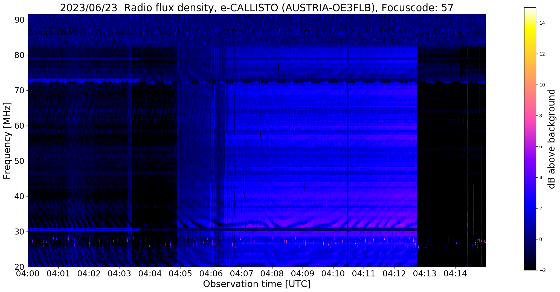
Task: Click the 04:08 time tick label
Action: (x=272, y=273)
